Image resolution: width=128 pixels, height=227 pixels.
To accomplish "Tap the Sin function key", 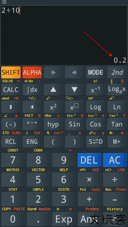I will pyautogui.click(x=74, y=124).
